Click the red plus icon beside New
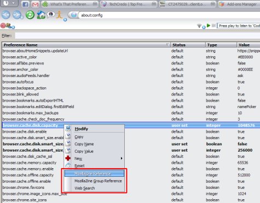 pos(68,158)
